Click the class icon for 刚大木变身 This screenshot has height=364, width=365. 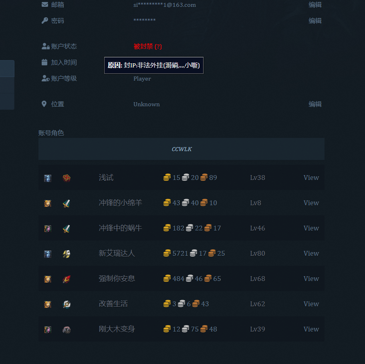[67, 330]
